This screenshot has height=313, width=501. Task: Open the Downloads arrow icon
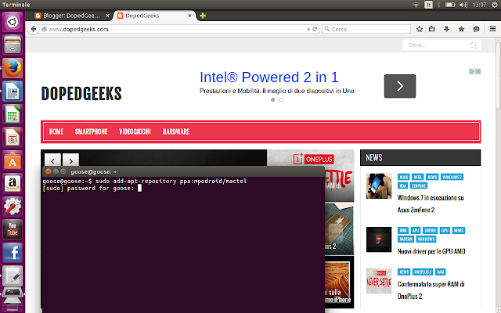point(446,29)
